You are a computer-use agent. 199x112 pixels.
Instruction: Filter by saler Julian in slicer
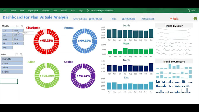coord(12,68)
